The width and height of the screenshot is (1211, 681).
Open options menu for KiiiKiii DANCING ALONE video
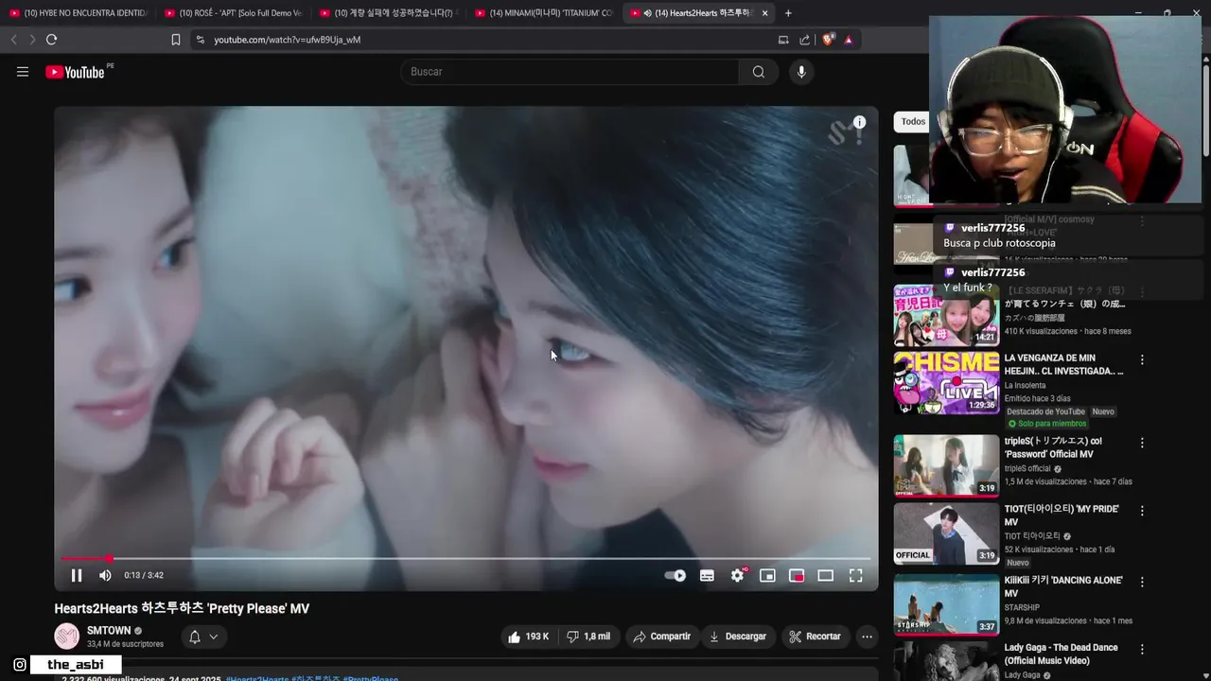[1142, 582]
